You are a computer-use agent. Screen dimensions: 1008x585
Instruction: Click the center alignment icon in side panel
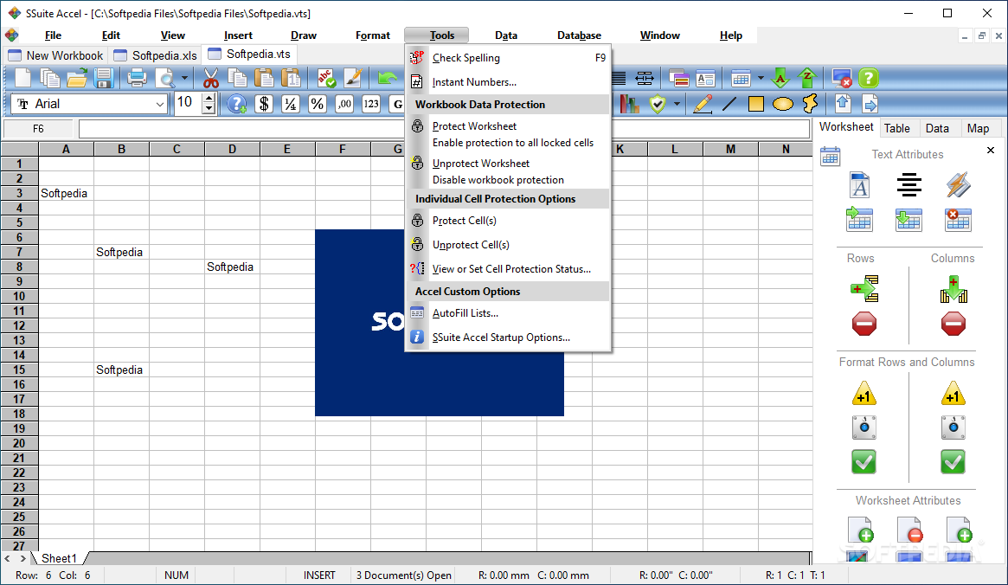click(909, 185)
